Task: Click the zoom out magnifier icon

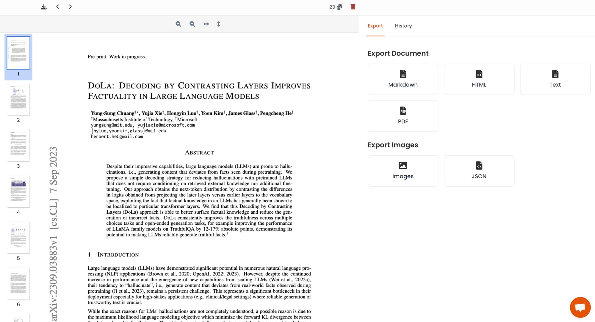Action: [192, 24]
